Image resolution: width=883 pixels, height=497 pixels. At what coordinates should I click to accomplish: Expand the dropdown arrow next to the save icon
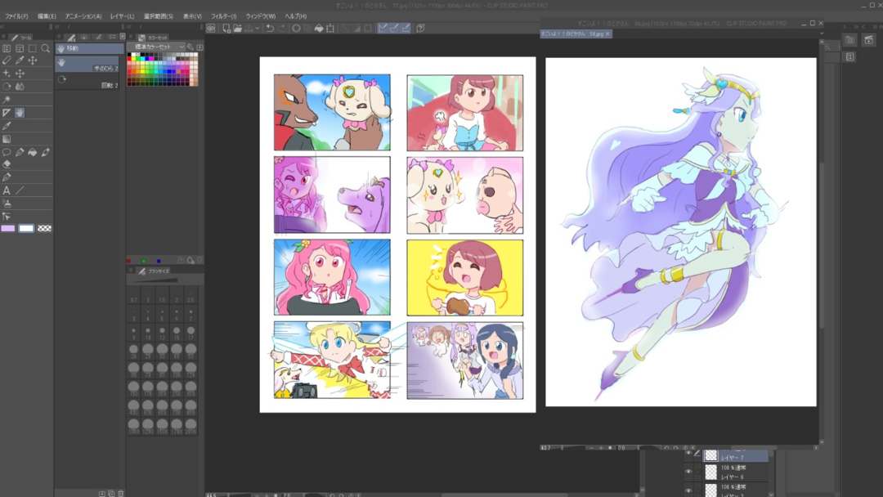(x=258, y=29)
